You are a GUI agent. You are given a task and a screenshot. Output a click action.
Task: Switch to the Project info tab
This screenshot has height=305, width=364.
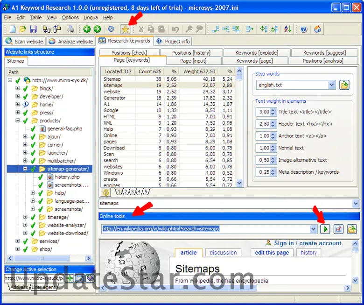pos(173,42)
